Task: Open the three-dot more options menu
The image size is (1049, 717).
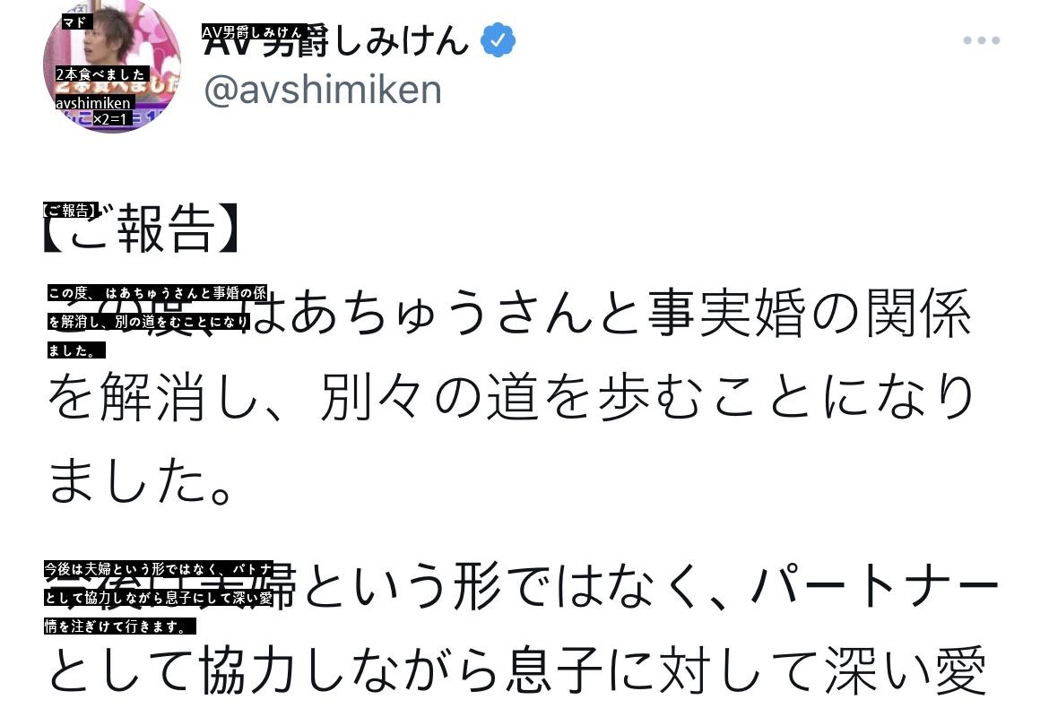Action: pyautogui.click(x=981, y=40)
